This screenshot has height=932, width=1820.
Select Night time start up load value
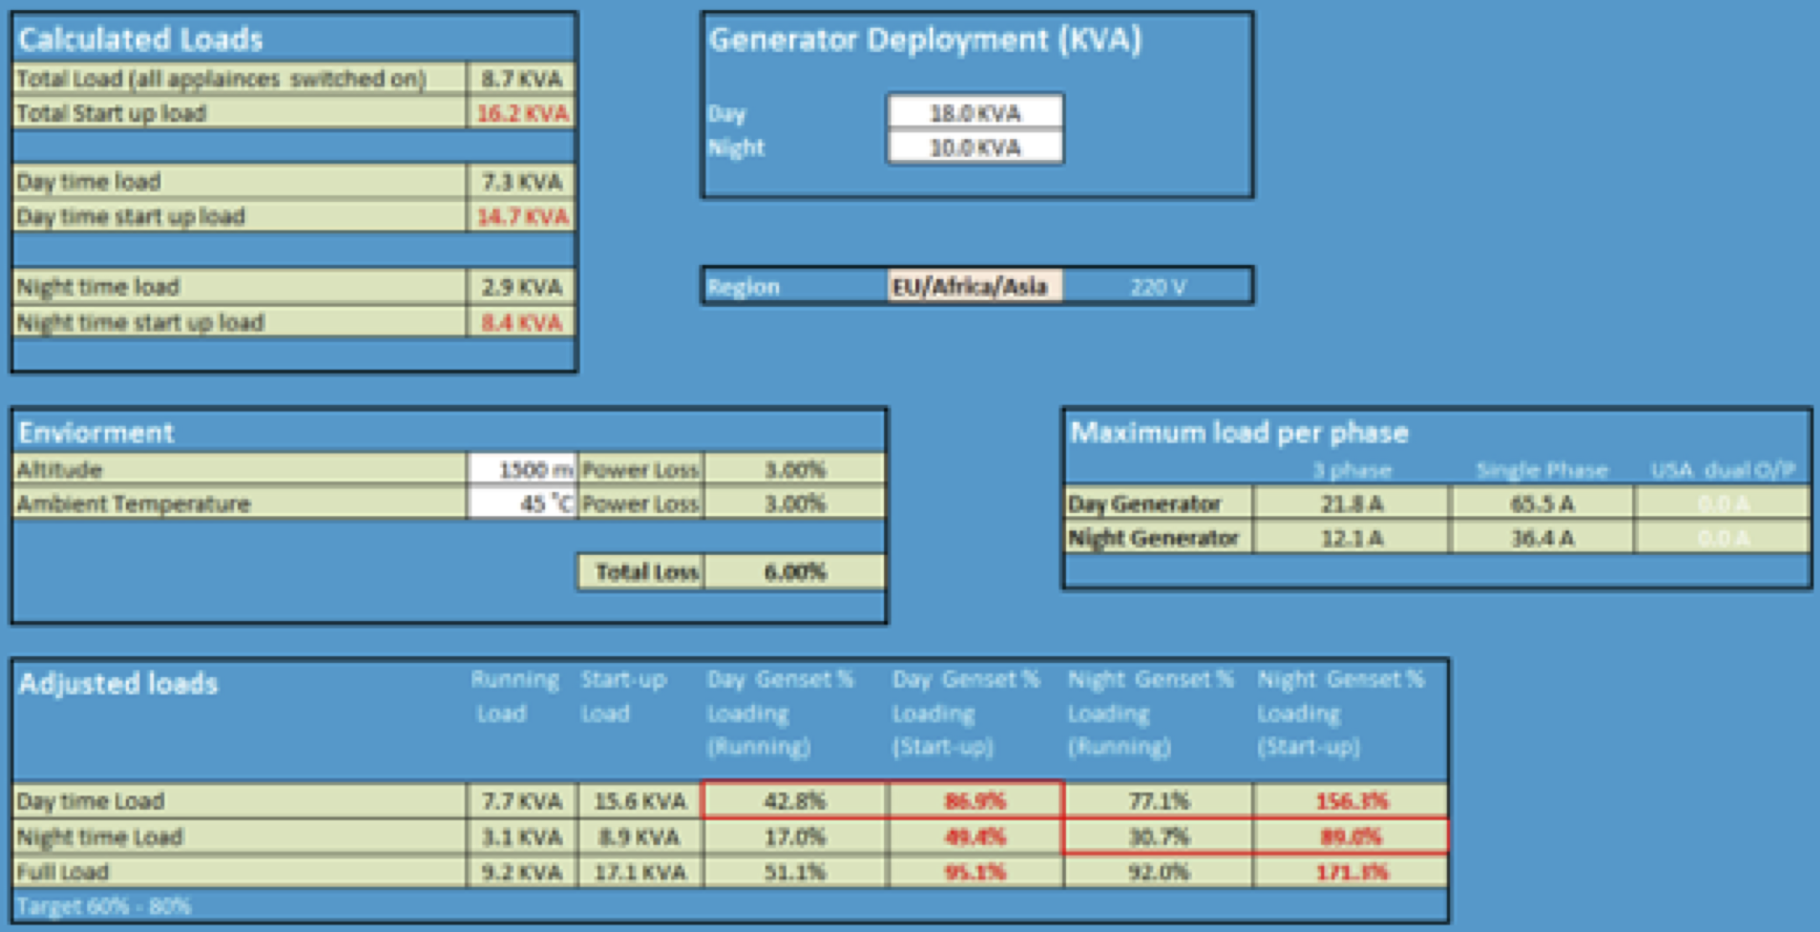tap(522, 323)
